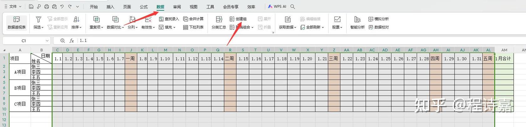This screenshot has height=127, width=526.
Task: Select the A项目 merged cell
Action: (x=20, y=72)
